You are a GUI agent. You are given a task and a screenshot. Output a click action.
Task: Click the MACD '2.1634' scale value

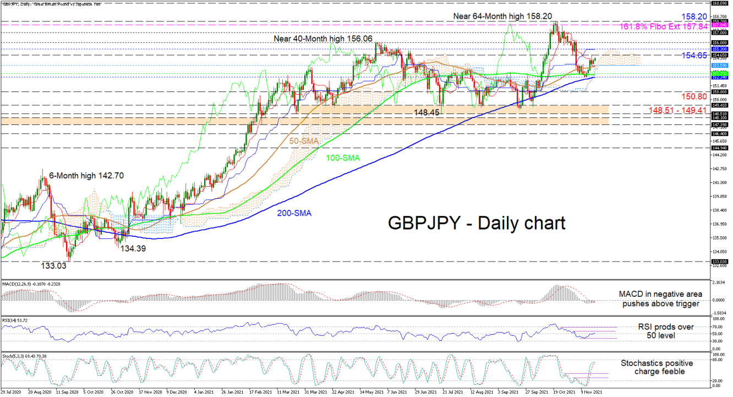(x=718, y=282)
